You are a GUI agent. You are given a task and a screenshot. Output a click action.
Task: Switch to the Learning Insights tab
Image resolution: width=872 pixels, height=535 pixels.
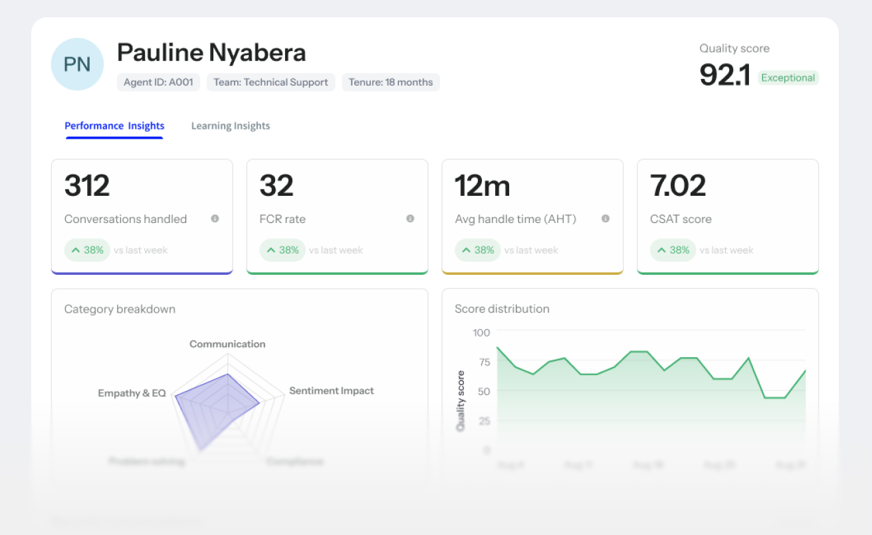(231, 126)
